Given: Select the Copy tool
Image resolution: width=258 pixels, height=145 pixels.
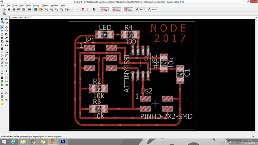Looking at the screenshot, I should click(x=2, y=34).
